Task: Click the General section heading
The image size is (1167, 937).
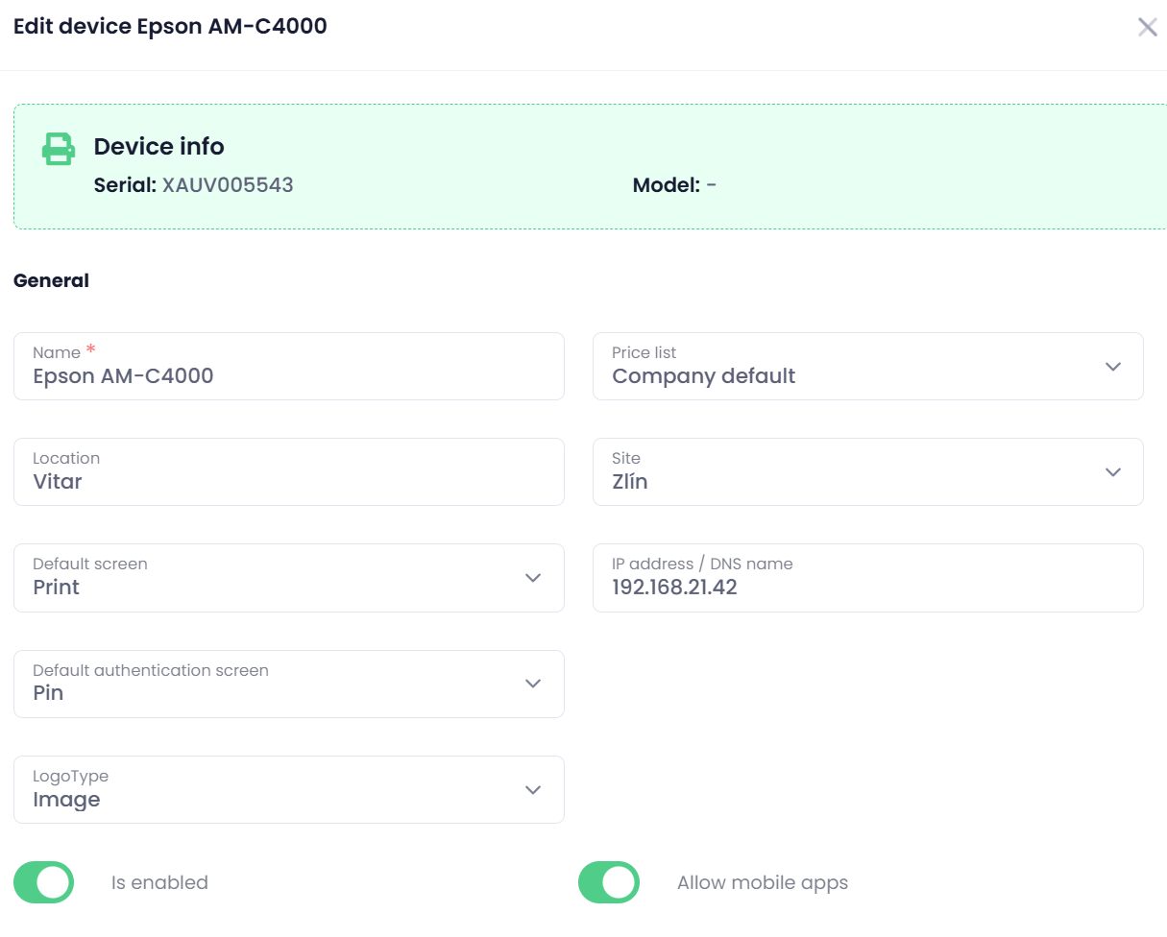Action: click(x=51, y=280)
